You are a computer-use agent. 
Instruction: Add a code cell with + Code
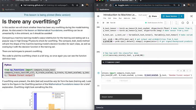(x=108, y=81)
